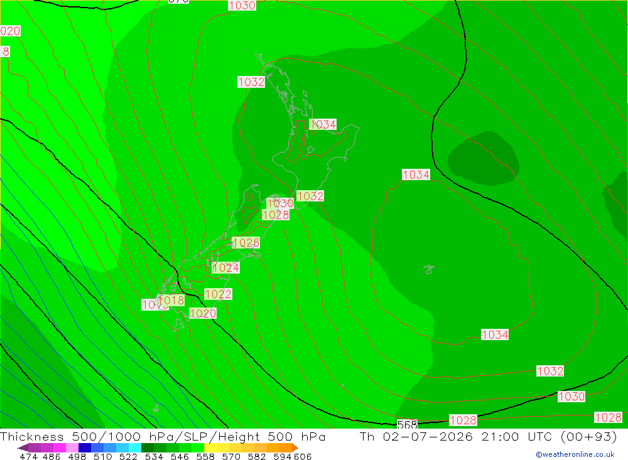Screen dimensions: 628x460
Task: Select the dark navy blue legend swatch
Action: [x=85, y=447]
